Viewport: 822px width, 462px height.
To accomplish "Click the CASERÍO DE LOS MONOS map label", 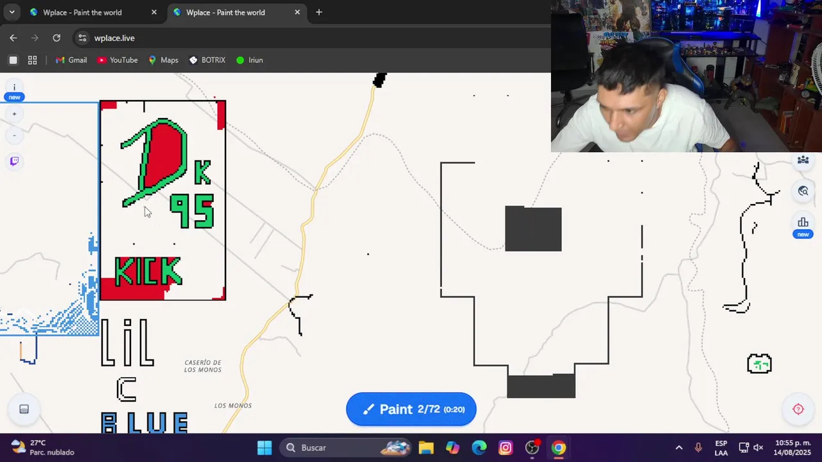I will click(203, 366).
